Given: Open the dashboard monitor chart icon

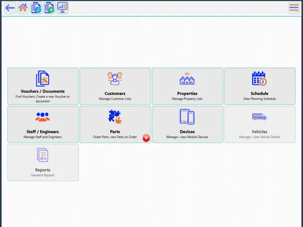Looking at the screenshot, I should click(63, 8).
